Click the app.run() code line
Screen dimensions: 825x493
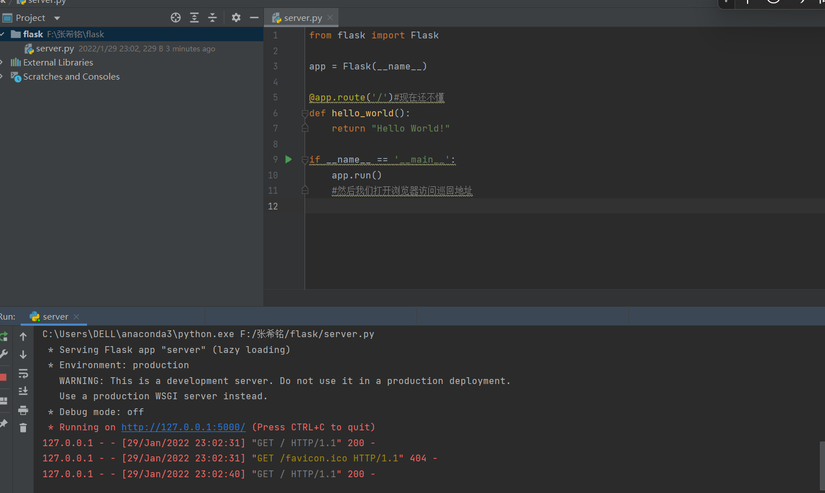click(357, 175)
